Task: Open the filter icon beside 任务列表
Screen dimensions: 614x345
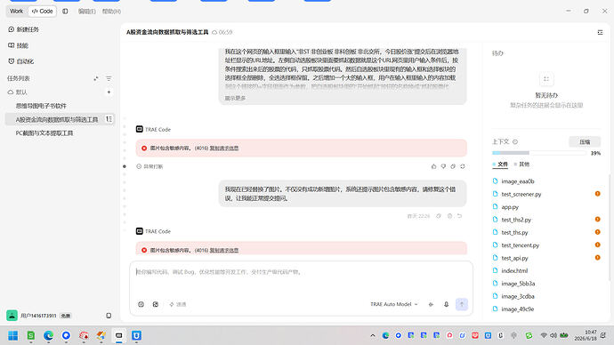Action: [x=109, y=78]
